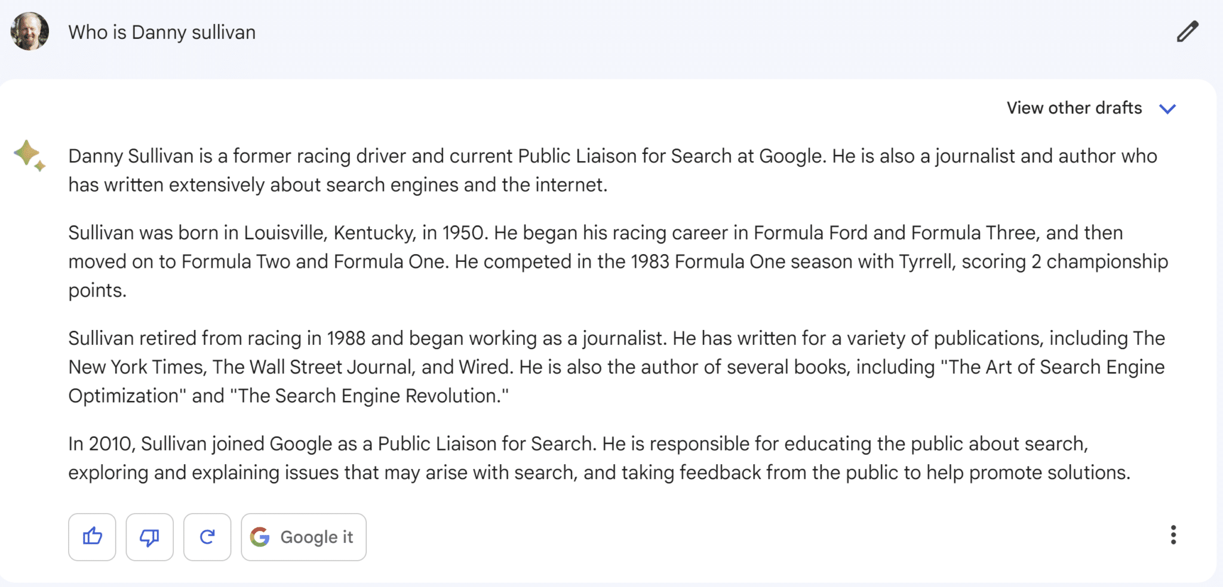Select the prompt 'Who is Danny sullivan'
1223x587 pixels.
coord(162,32)
